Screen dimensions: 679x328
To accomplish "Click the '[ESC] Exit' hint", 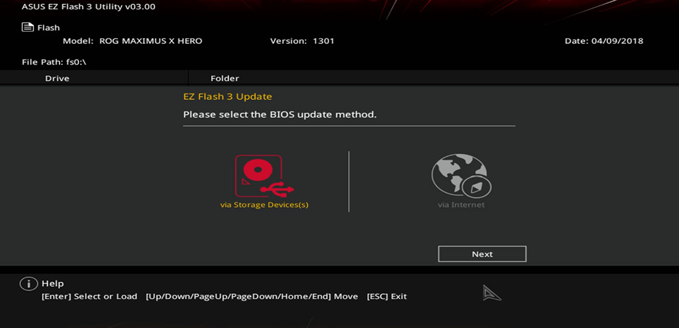I will [x=386, y=297].
